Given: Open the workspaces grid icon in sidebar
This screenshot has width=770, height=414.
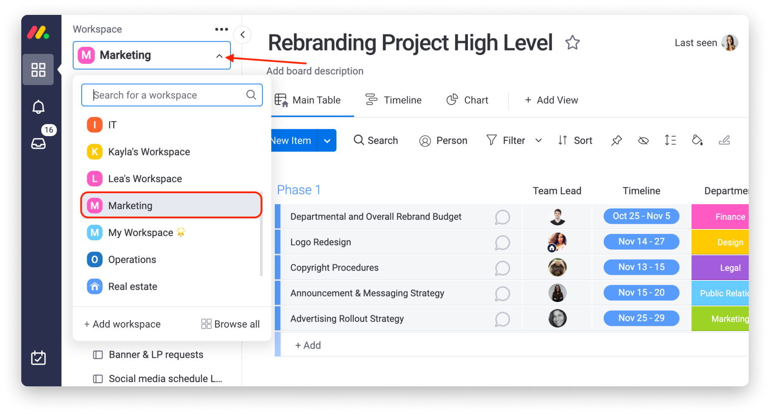Looking at the screenshot, I should (38, 70).
